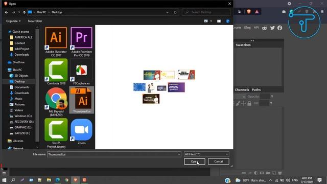Open the change view options dropdown

click(x=211, y=21)
